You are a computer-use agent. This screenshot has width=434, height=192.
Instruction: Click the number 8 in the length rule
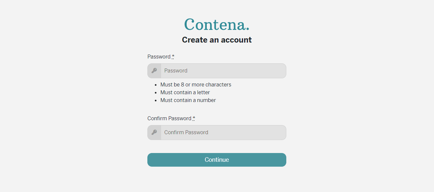(182, 84)
